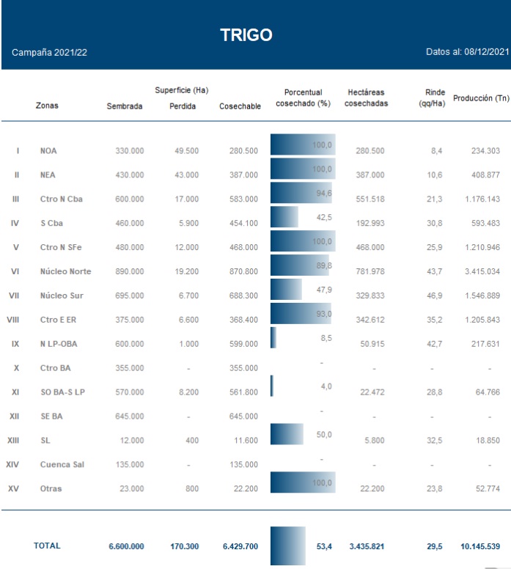Click the Núcleo Sur 47,9 progress bar
Screen dimensions: 511x569
click(286, 289)
